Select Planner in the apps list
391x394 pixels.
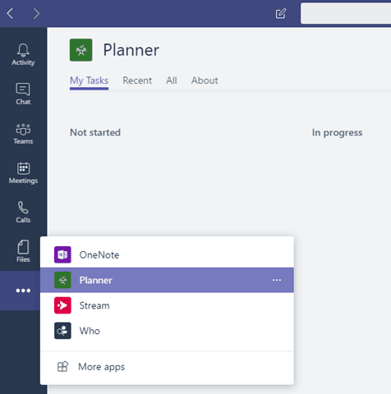tap(167, 280)
